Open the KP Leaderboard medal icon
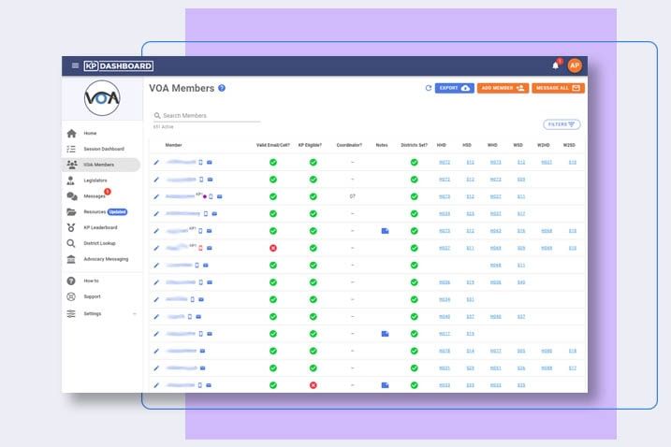Viewport: 671px width, 447px height. 71,227
